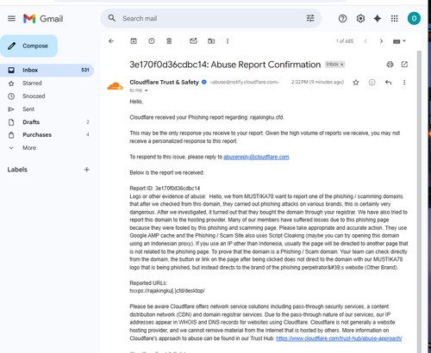Expand the 'to me' details dropdown

pyautogui.click(x=146, y=90)
